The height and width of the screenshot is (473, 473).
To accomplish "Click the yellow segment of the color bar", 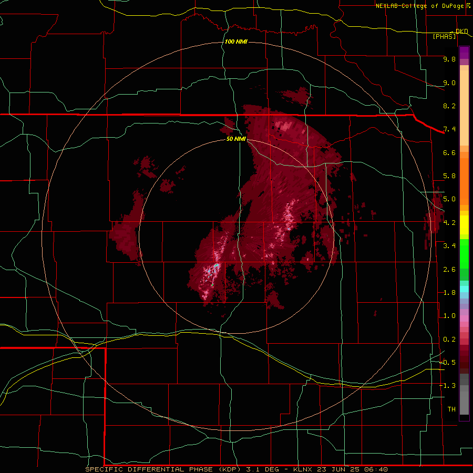I will click(464, 225).
